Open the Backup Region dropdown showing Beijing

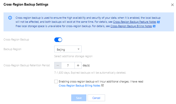(68, 49)
